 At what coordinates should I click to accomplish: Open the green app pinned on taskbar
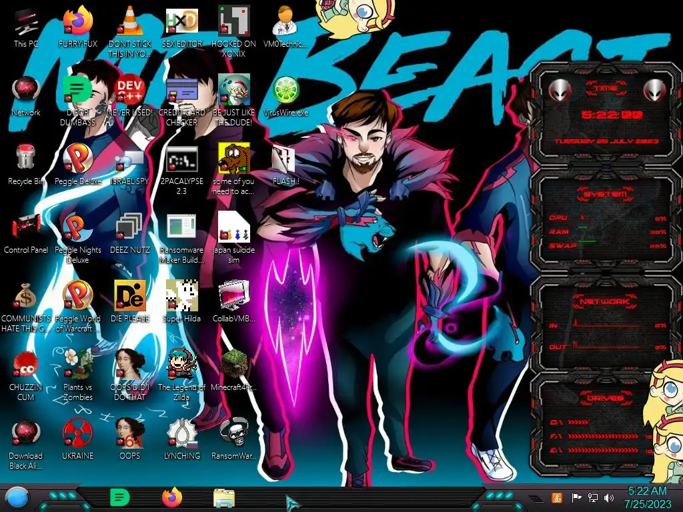coord(120,497)
